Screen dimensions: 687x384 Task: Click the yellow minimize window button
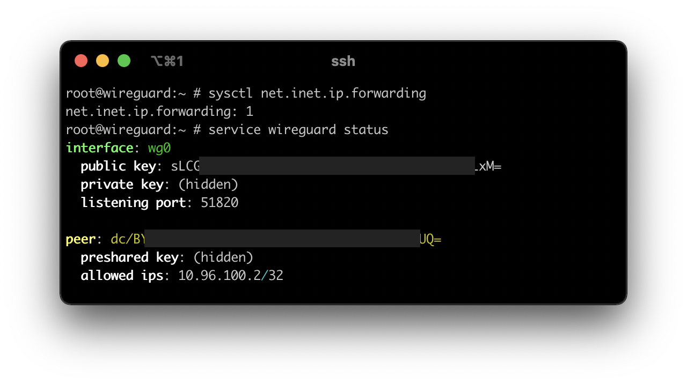103,61
